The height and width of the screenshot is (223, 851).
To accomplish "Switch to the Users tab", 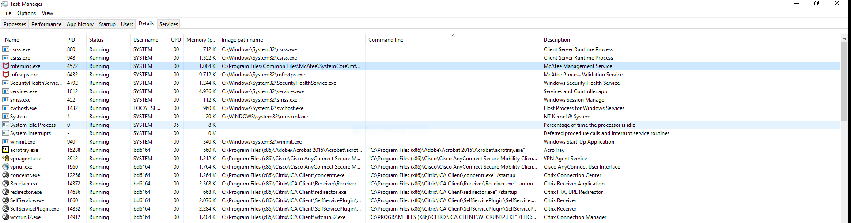I will coord(127,24).
